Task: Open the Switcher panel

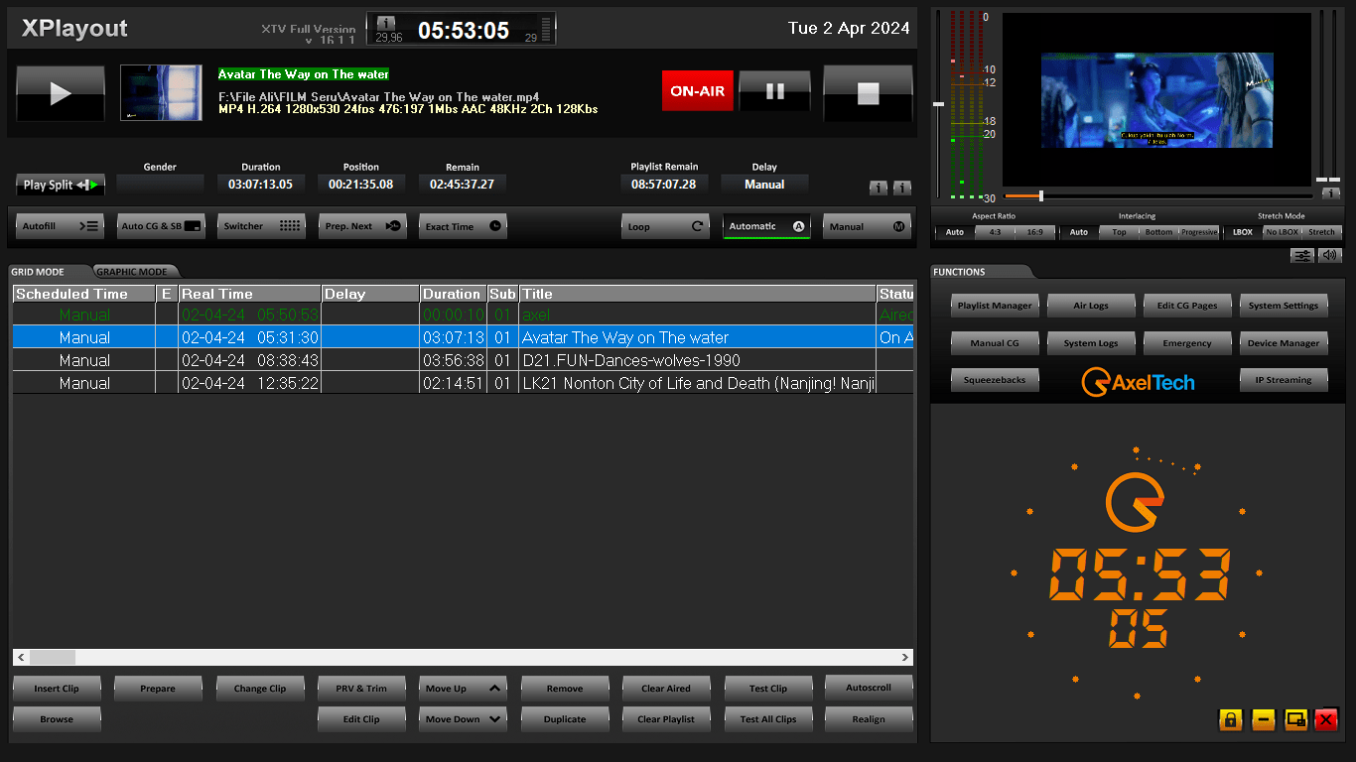Action: coord(262,226)
